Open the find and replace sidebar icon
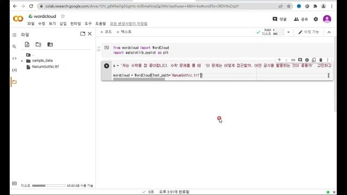This screenshot has height=195, width=347. (x=15, y=47)
